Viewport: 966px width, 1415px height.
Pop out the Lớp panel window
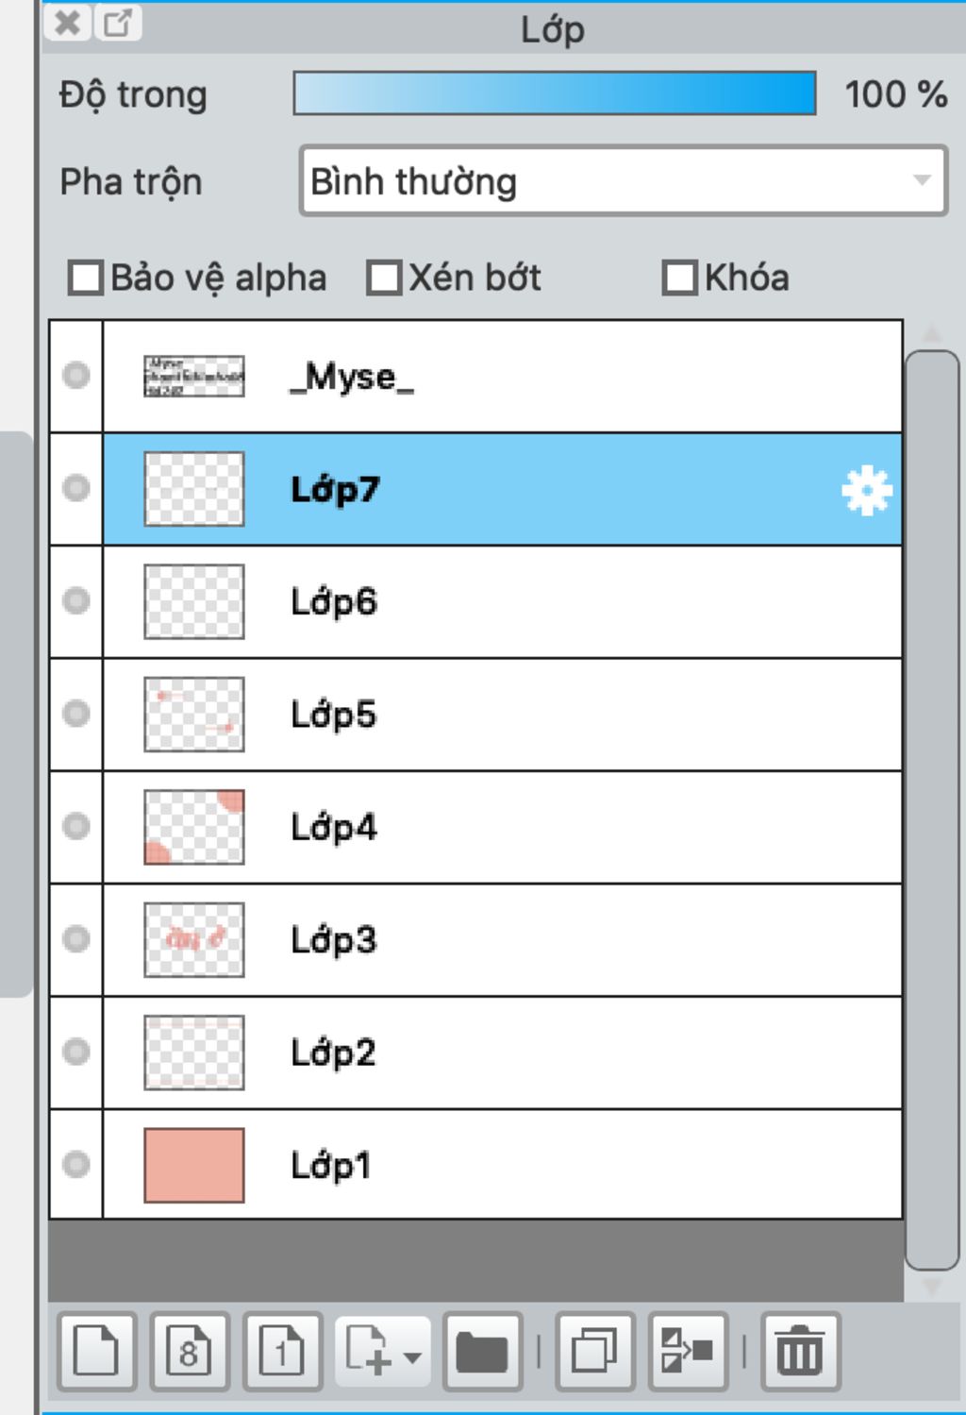[118, 23]
